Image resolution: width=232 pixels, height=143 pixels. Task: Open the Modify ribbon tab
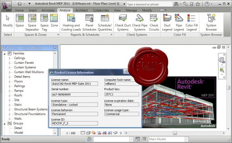pos(147,10)
